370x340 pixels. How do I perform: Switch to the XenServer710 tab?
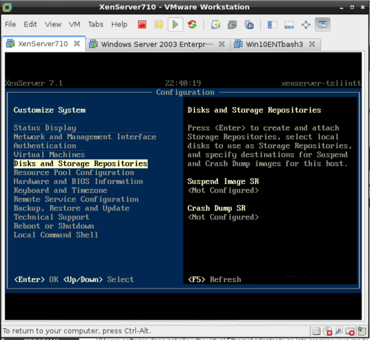(x=43, y=44)
